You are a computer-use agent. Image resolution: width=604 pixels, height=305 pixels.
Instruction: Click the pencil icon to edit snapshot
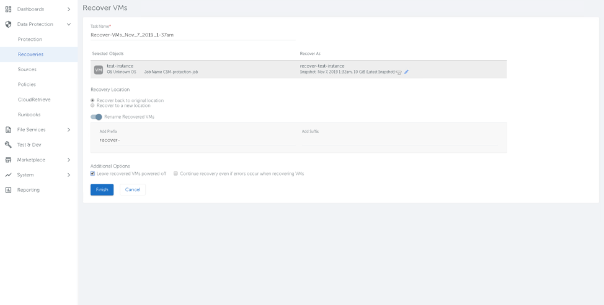[407, 72]
